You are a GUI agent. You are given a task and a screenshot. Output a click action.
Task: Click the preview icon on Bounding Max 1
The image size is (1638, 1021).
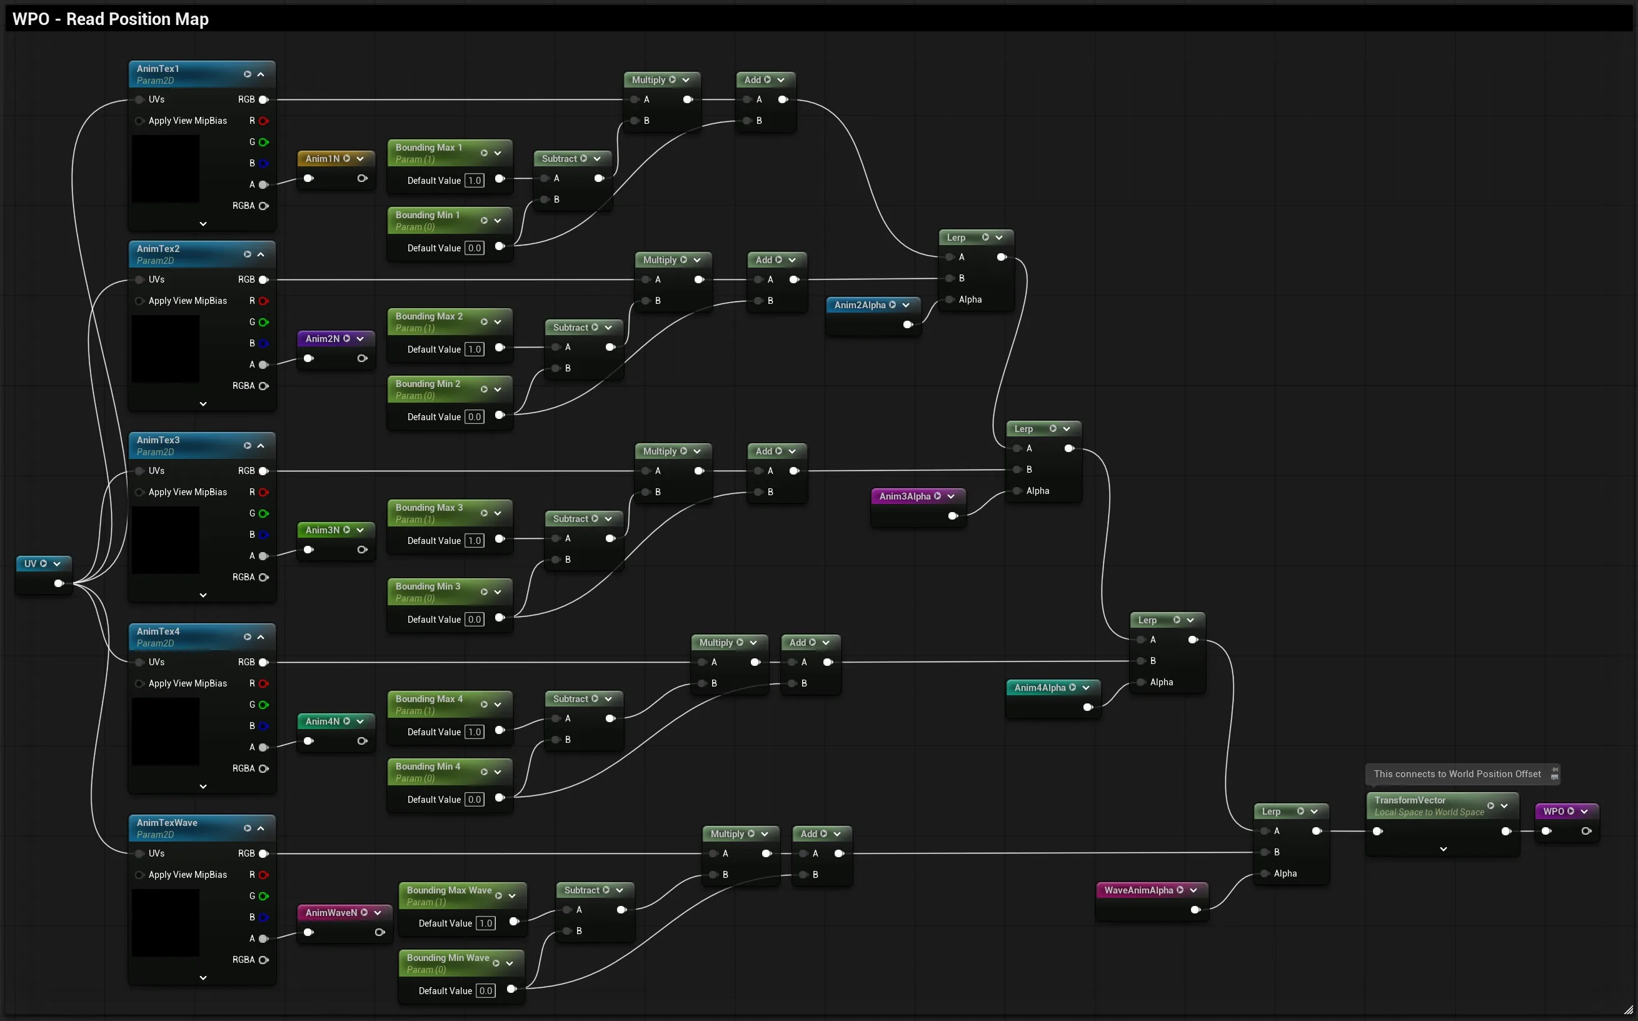(x=484, y=153)
